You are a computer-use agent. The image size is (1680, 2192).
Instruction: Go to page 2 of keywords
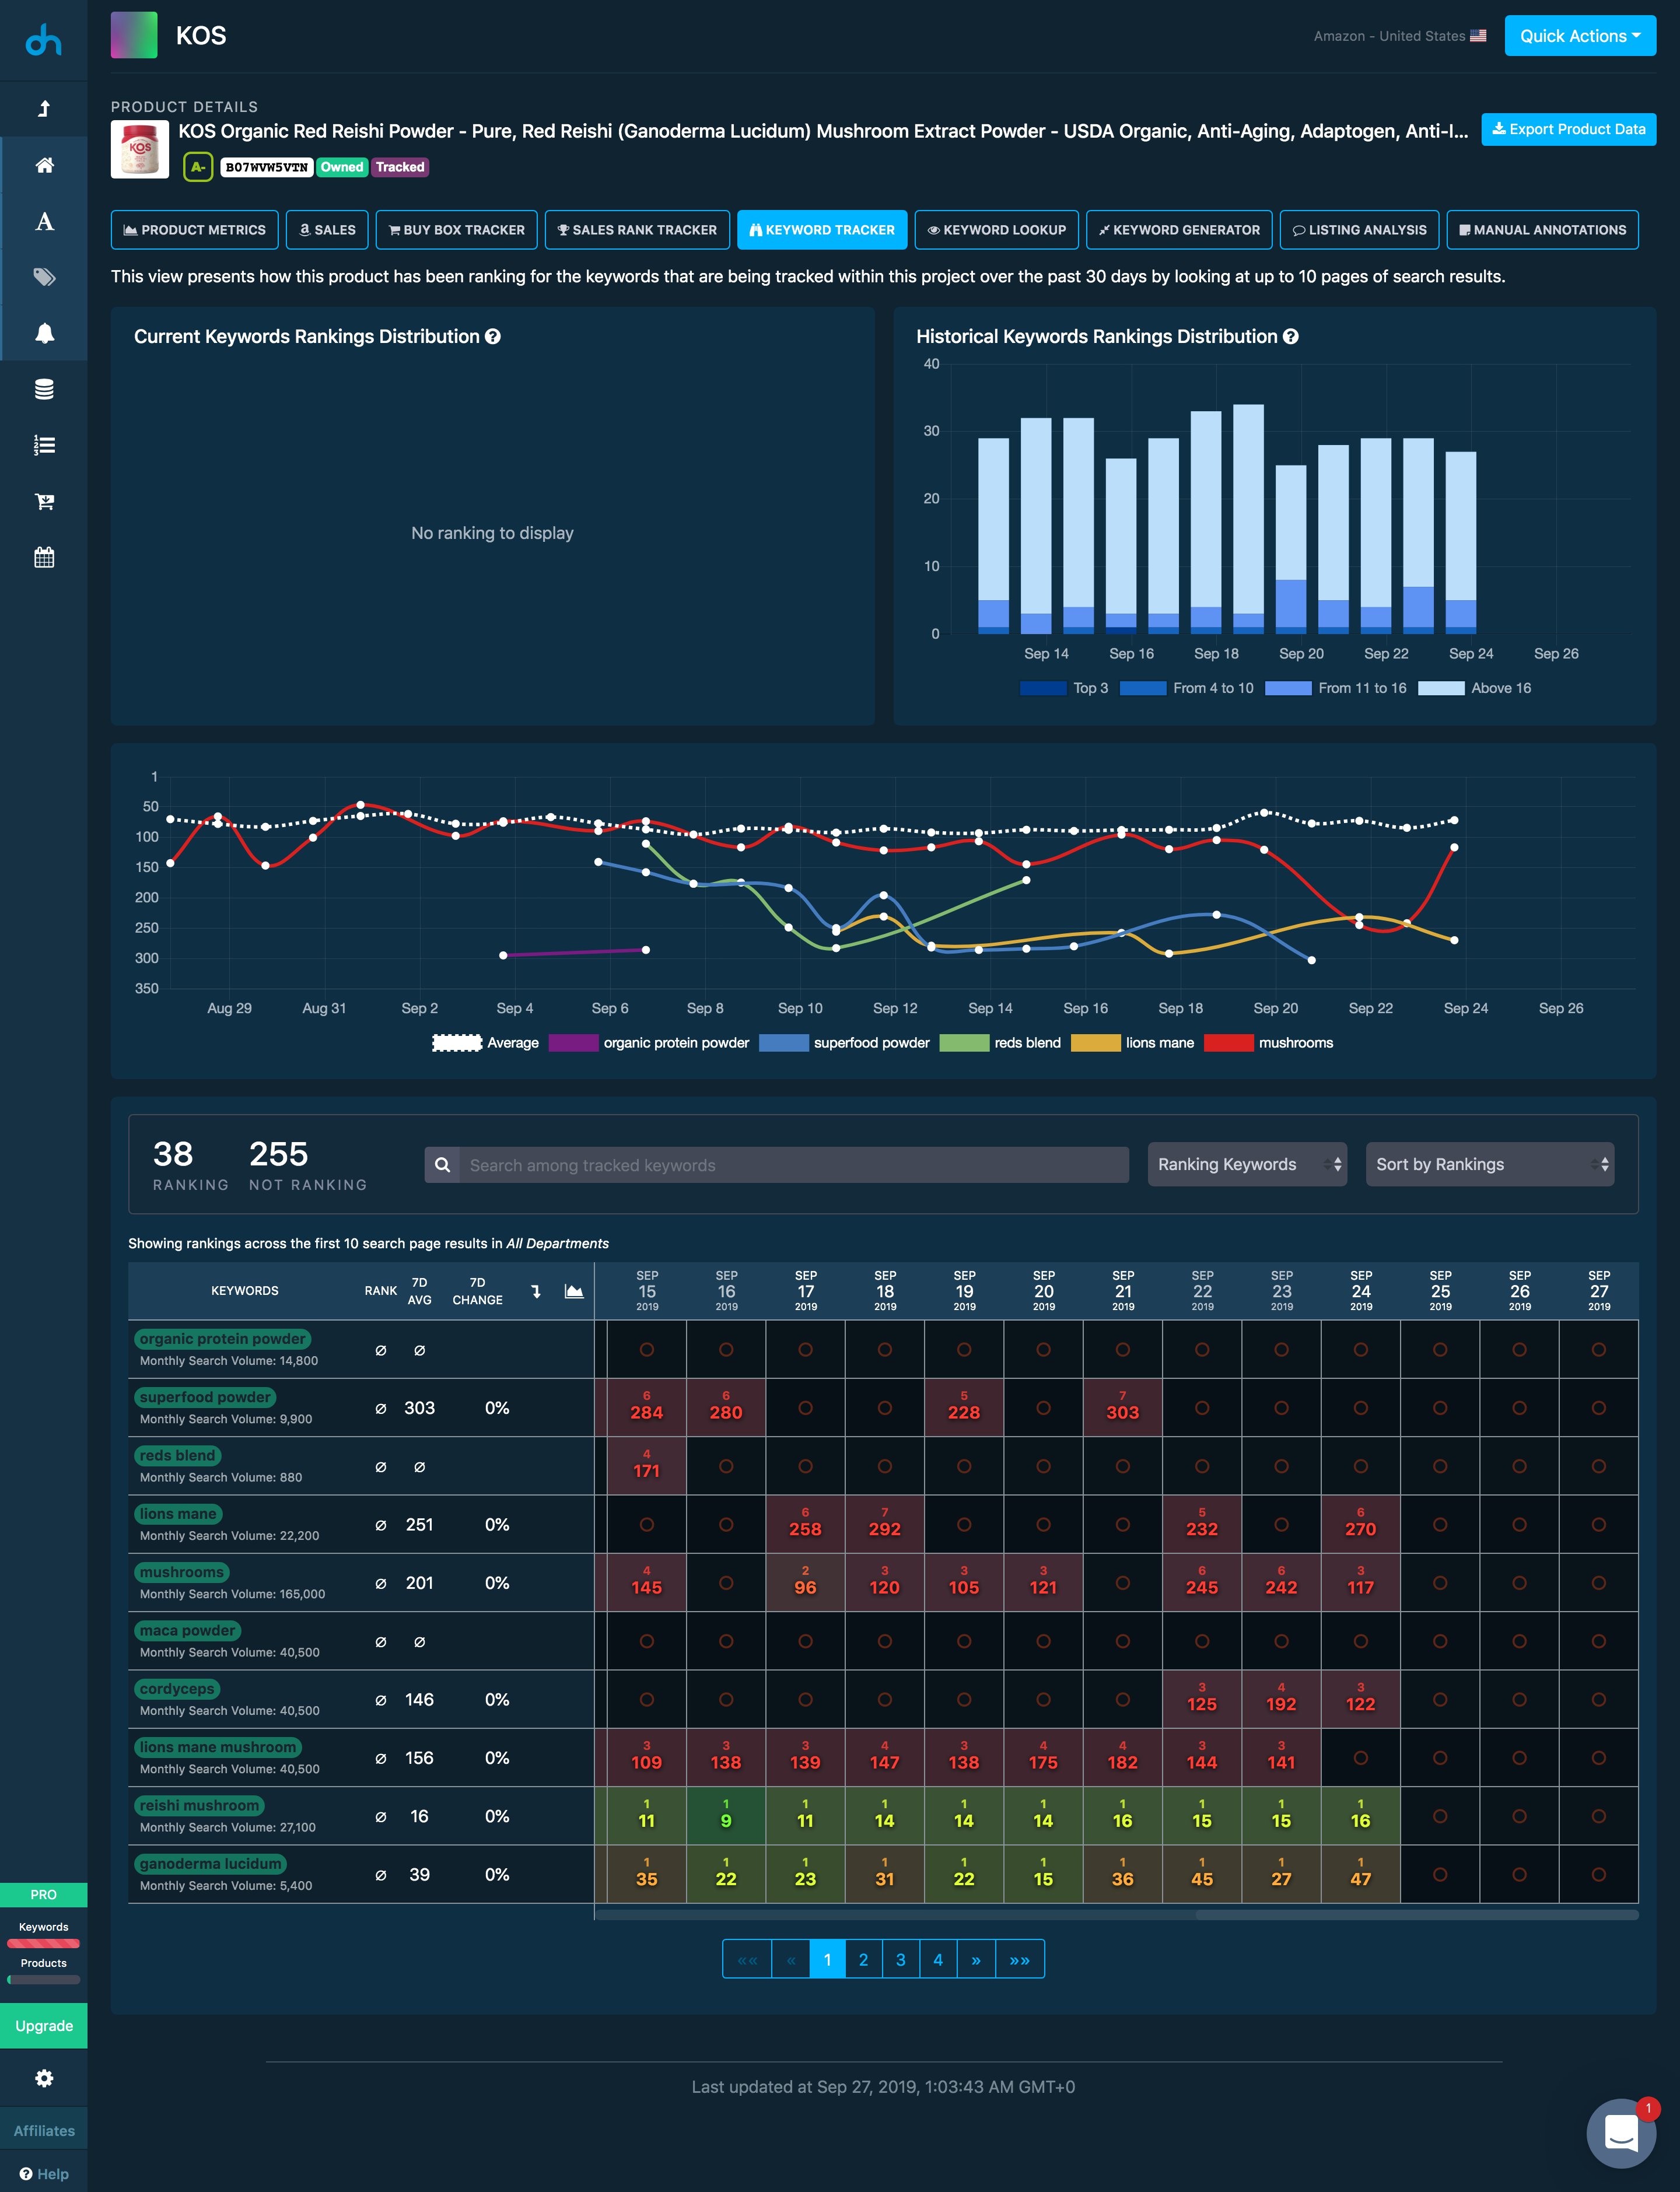point(864,1959)
